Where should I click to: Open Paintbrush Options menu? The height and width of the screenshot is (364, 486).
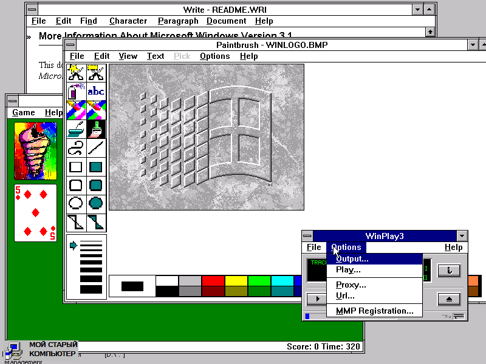(214, 56)
